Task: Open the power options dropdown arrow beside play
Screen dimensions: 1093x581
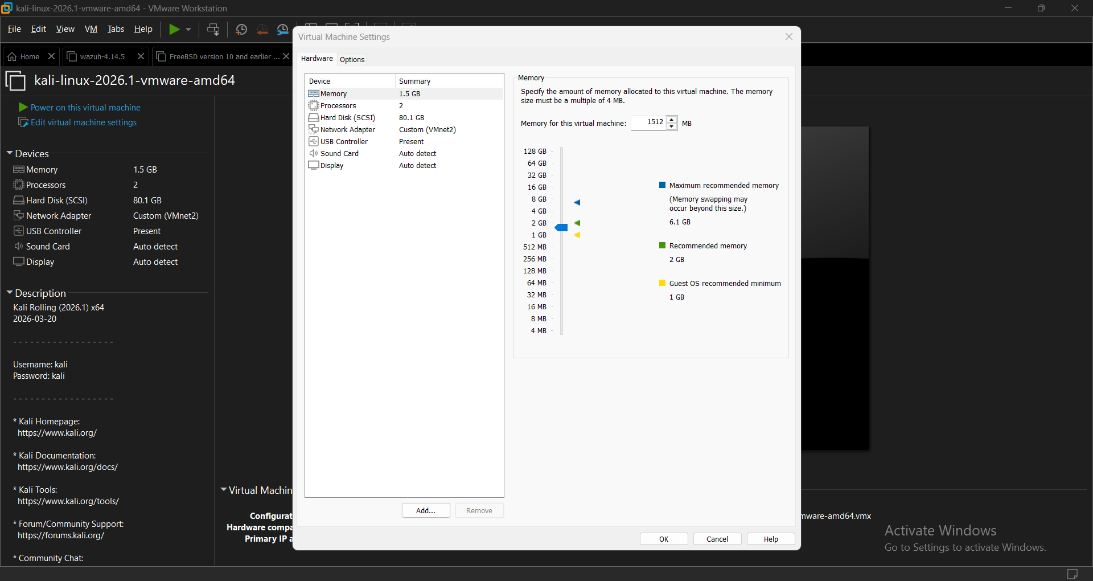Action: [188, 29]
